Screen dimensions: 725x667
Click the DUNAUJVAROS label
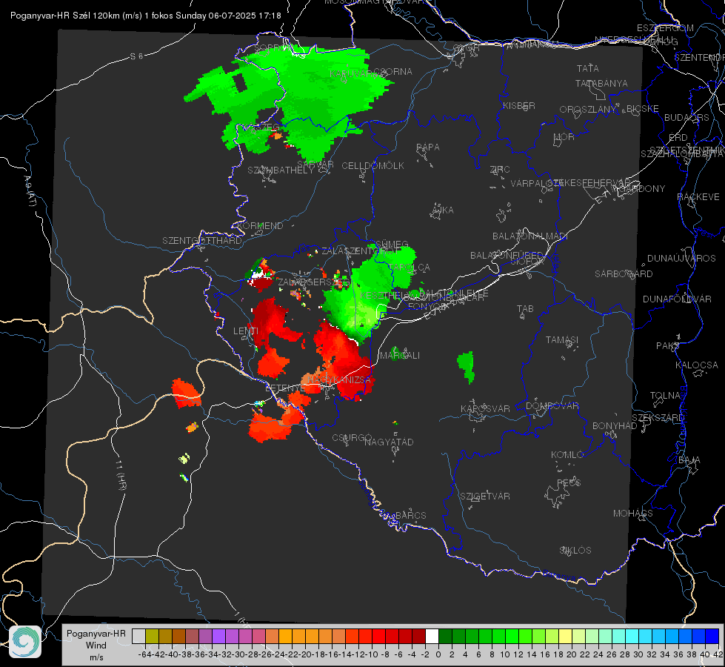[x=681, y=258]
